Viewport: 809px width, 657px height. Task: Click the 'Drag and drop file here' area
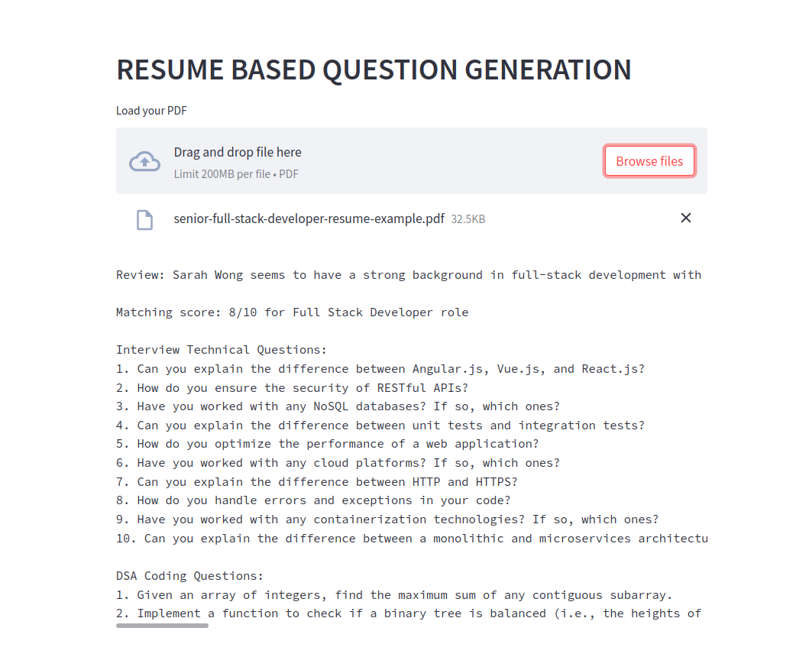point(411,161)
